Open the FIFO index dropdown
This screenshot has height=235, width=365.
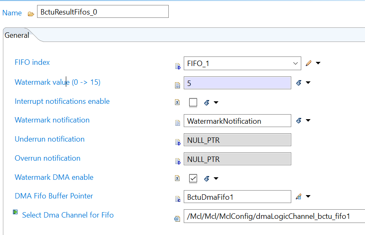pos(295,64)
